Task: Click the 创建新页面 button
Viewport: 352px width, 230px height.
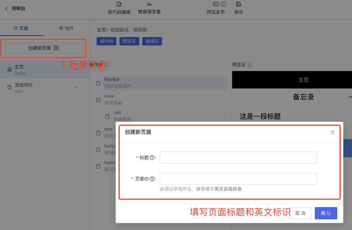Action: tap(44, 48)
